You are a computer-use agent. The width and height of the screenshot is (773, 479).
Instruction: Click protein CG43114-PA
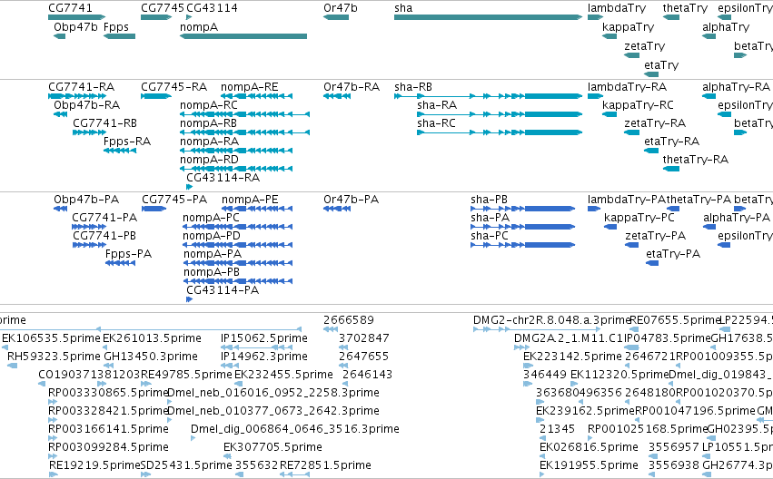pos(189,299)
